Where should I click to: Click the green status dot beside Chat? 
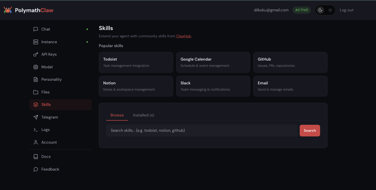[x=87, y=29]
